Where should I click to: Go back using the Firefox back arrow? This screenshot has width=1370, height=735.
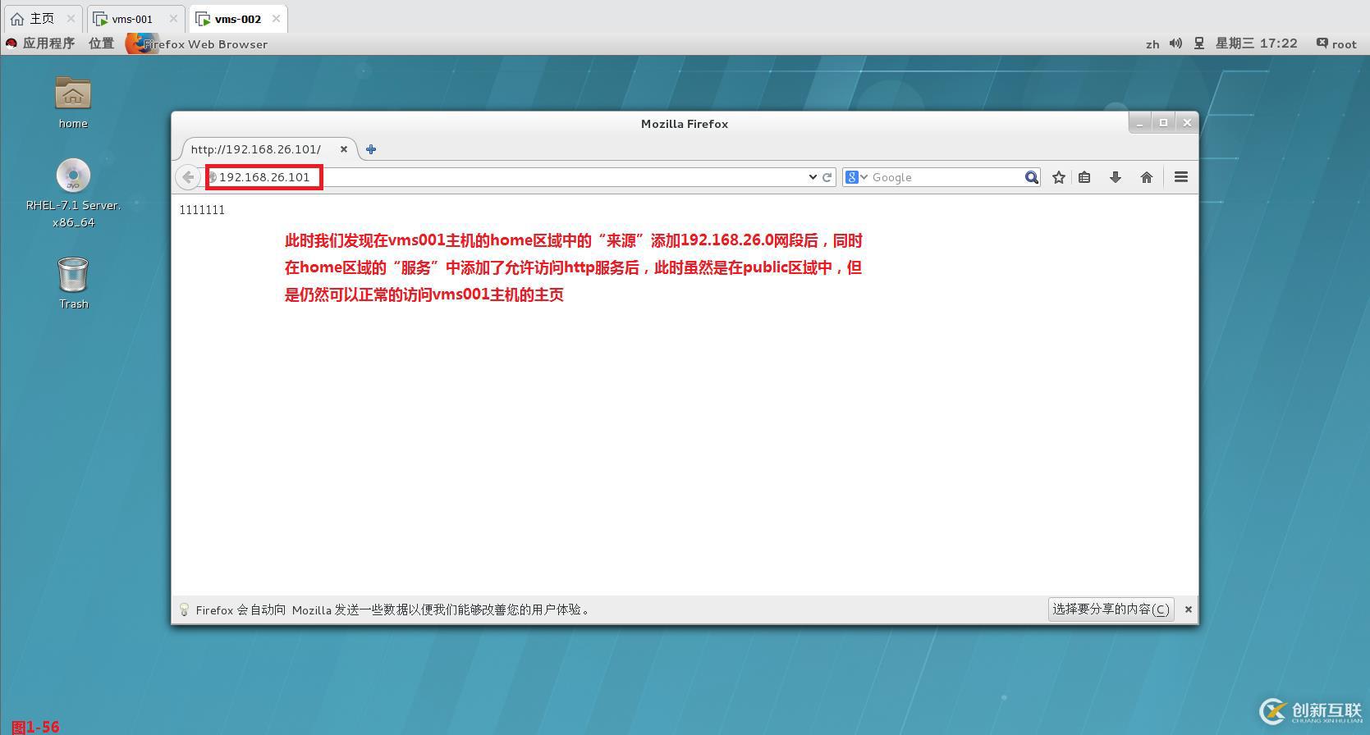click(188, 177)
